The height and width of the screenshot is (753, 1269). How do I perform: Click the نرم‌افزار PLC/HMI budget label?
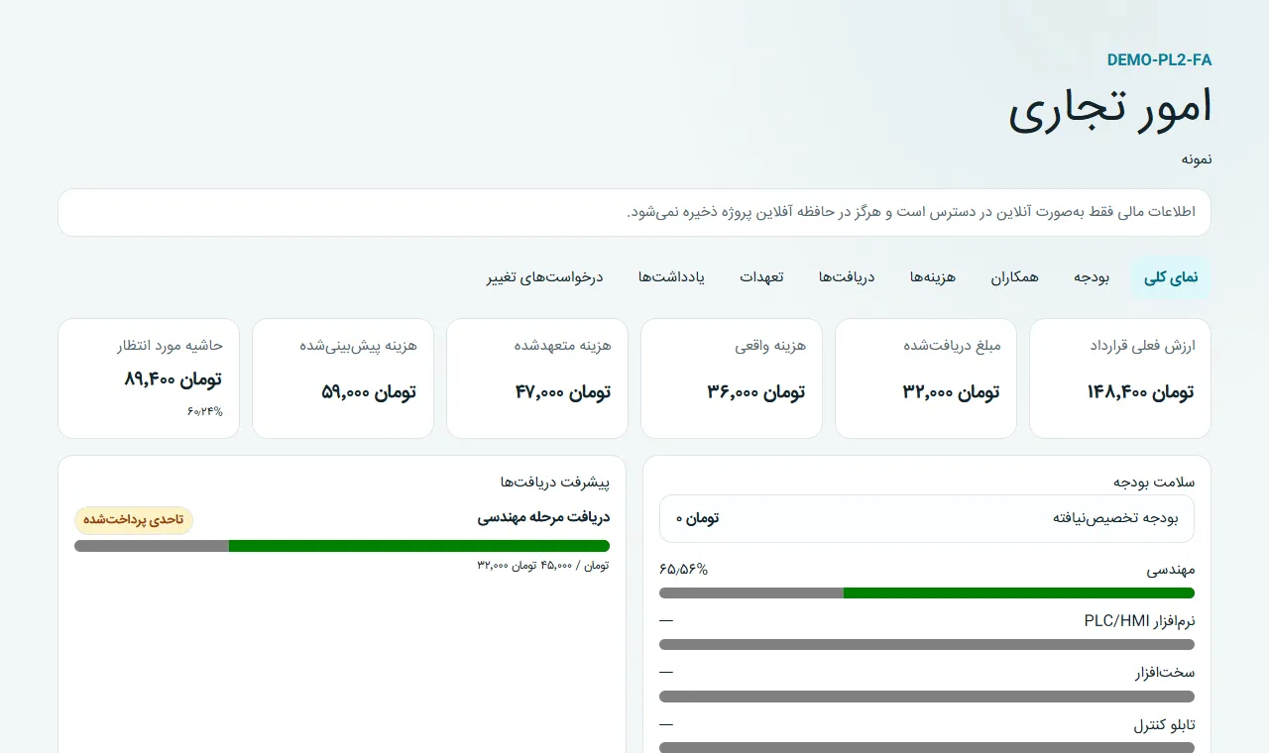point(1140,621)
